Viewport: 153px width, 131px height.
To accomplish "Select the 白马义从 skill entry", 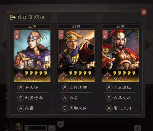I will pos(120,98).
